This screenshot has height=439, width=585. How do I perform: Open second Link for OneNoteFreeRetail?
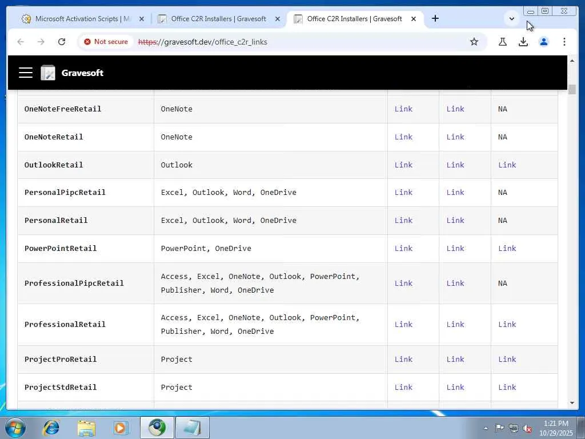455,109
